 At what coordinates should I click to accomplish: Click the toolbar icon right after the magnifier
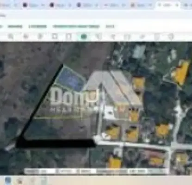[25, 37]
